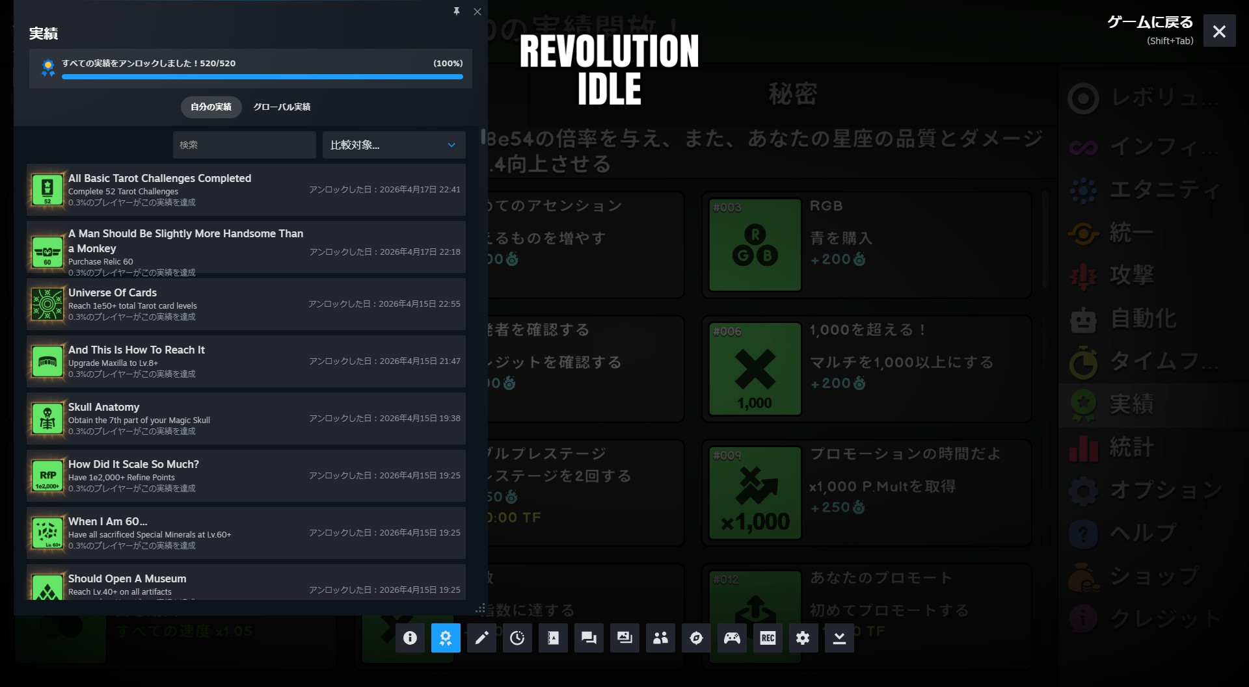Click the blue ribbon badge beside the progress text

click(x=48, y=68)
